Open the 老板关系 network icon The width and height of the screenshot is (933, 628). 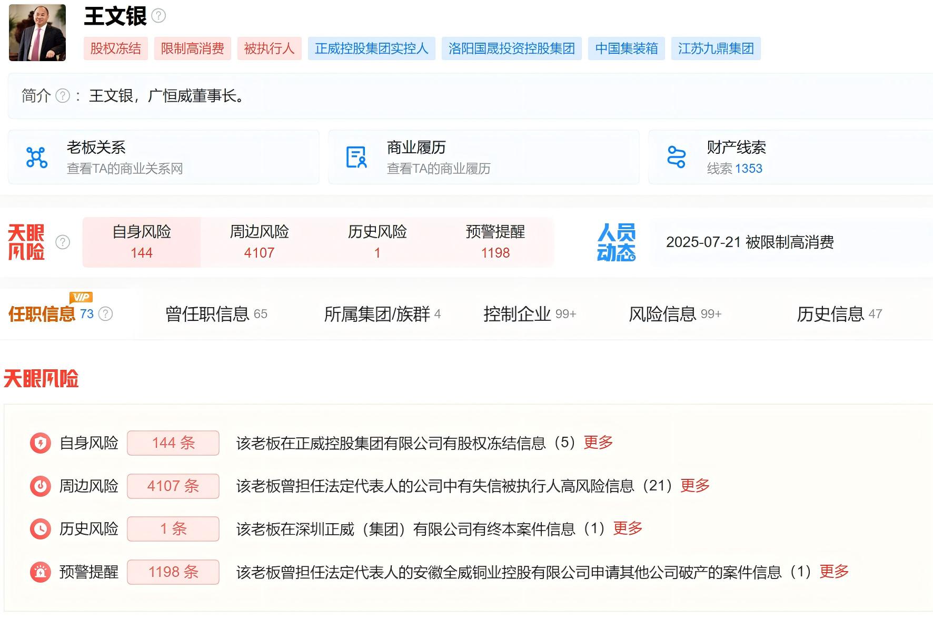(x=37, y=157)
